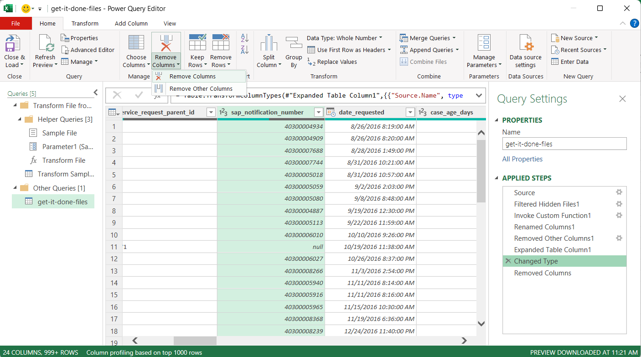
Task: Switch to the Add Column tab
Action: (x=131, y=23)
